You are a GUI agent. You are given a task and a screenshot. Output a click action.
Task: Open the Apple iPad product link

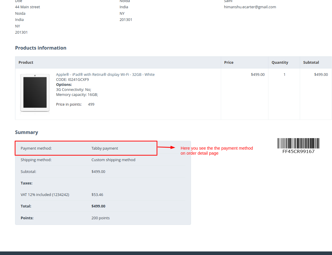(105, 74)
